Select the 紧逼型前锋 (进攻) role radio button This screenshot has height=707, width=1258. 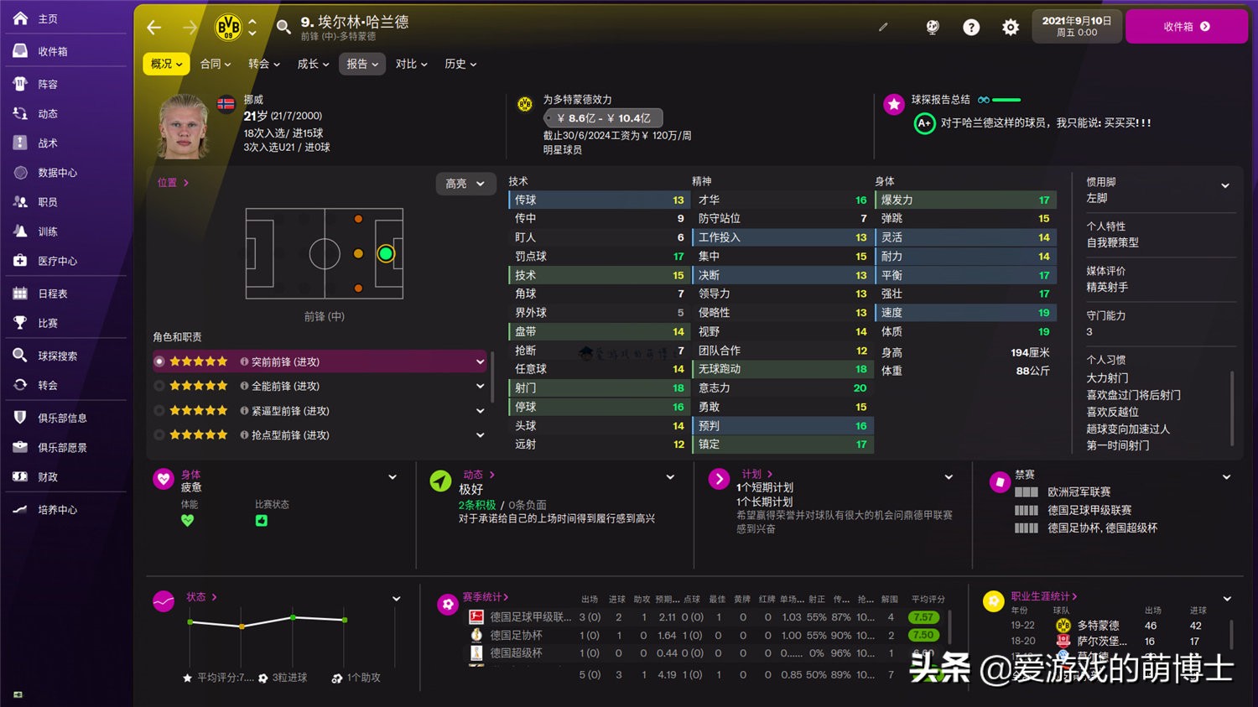159,410
